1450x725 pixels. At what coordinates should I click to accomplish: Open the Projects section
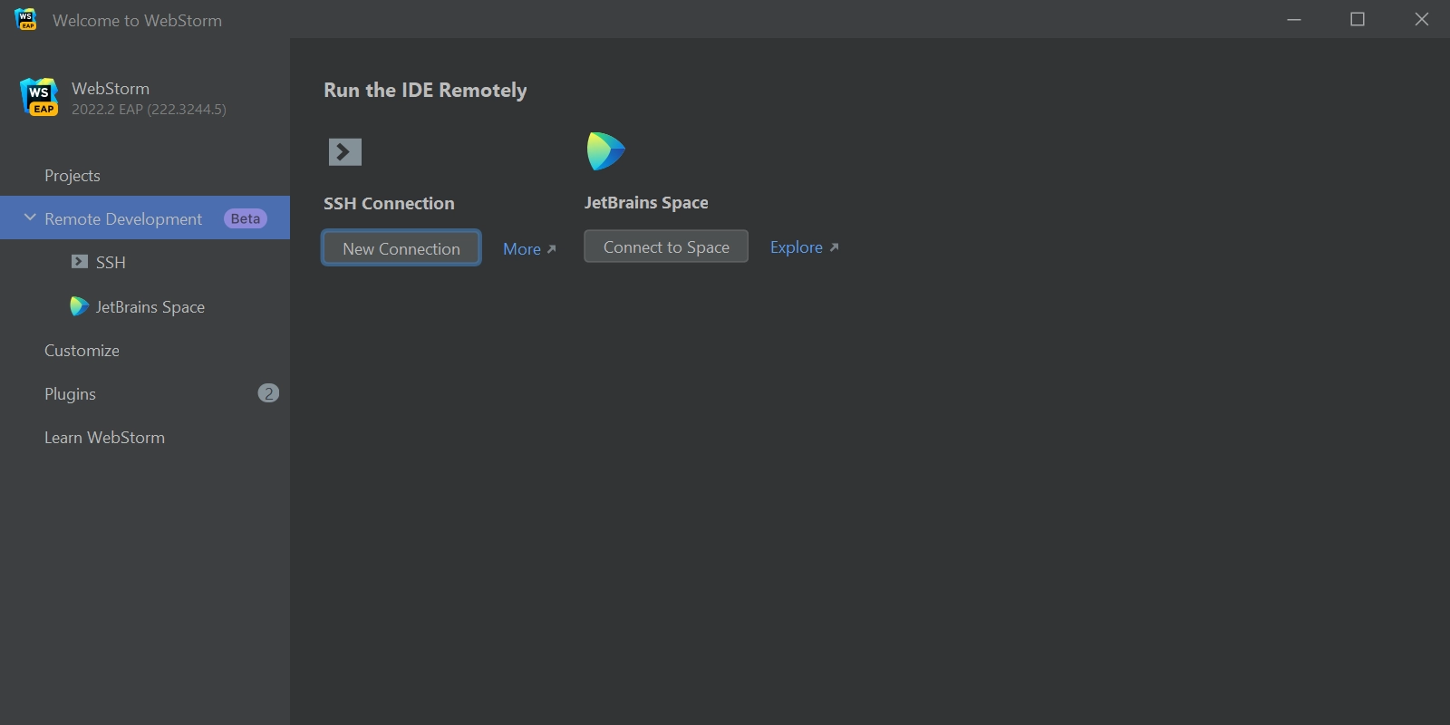(145, 175)
